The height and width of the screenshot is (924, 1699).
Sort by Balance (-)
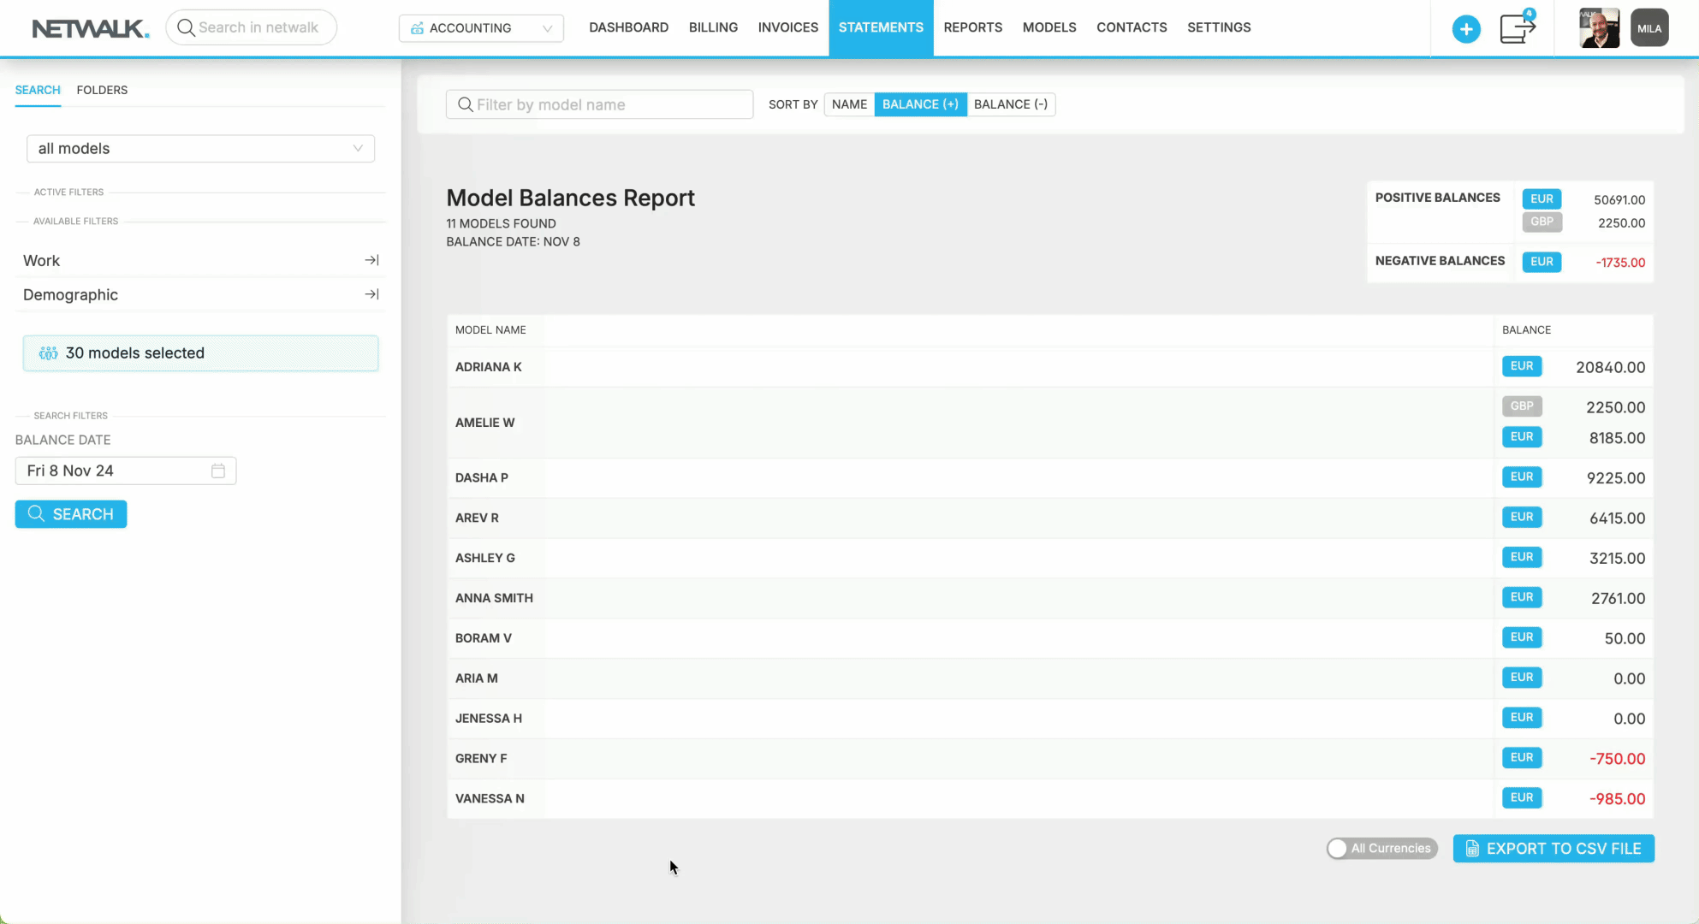(x=1010, y=104)
